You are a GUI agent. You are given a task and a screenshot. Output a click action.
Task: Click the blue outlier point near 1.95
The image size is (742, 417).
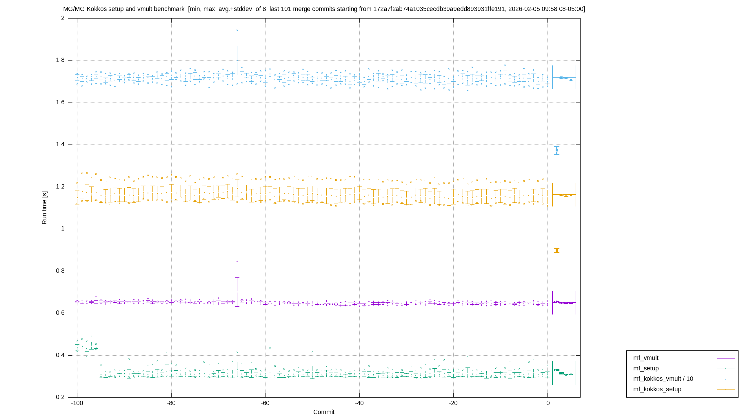pyautogui.click(x=237, y=30)
